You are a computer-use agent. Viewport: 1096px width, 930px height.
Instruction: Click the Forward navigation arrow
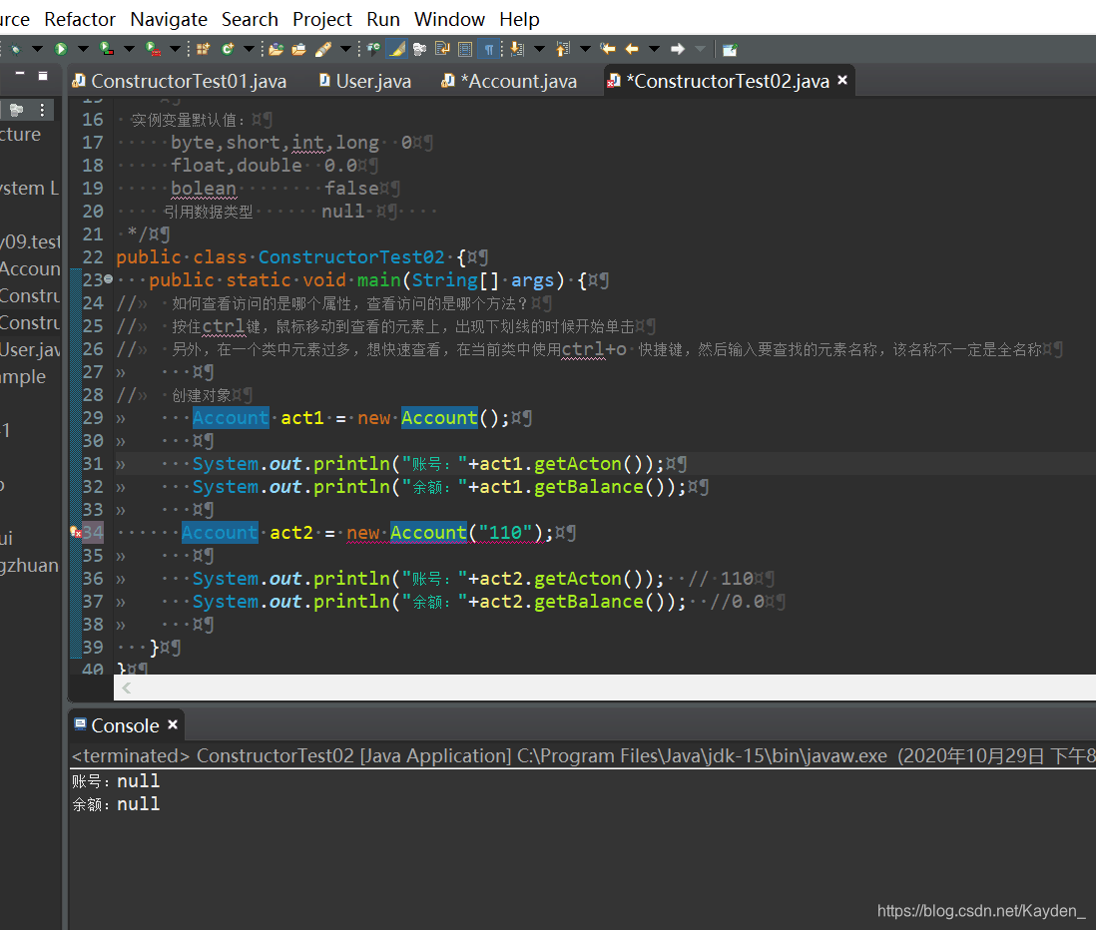[x=678, y=49]
